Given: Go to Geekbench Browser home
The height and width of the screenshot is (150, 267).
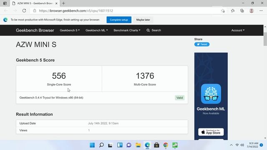Looking at the screenshot, I should click(35, 30).
